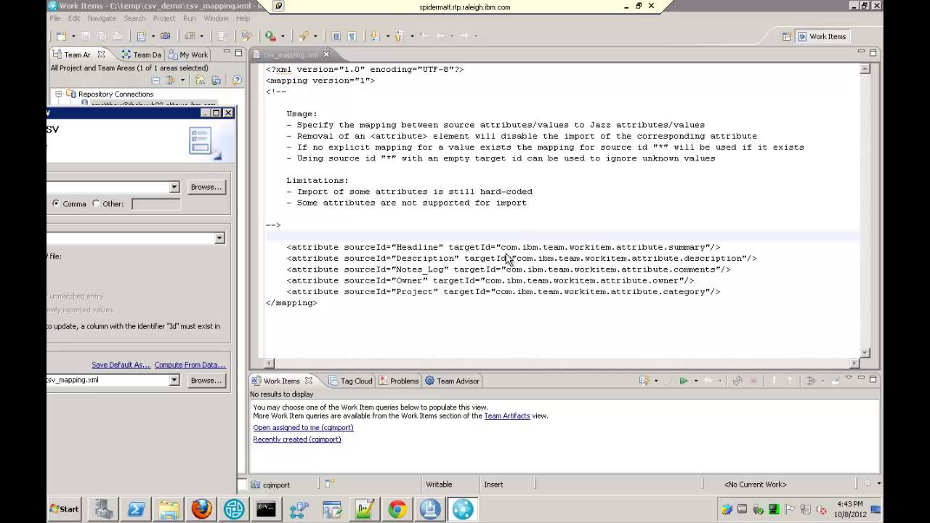Minimize the Team Artifacts view panel
This screenshot has width=930, height=523.
[x=227, y=52]
